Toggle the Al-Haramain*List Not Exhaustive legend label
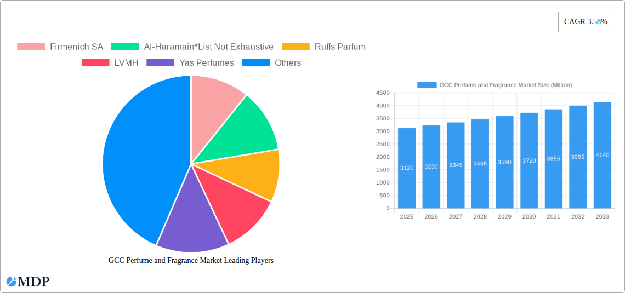The image size is (625, 293). 208,47
